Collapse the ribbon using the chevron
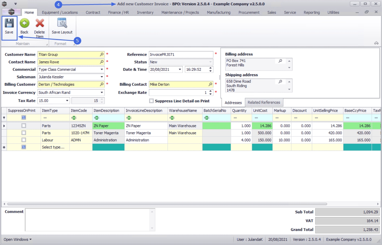The image size is (382, 245). coord(376,43)
